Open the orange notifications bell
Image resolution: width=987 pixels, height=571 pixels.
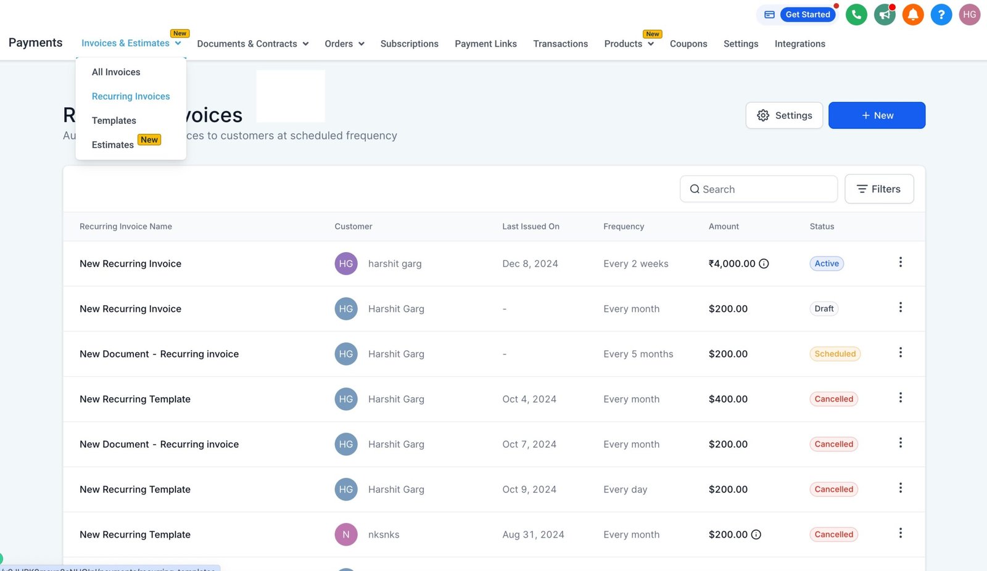(913, 14)
